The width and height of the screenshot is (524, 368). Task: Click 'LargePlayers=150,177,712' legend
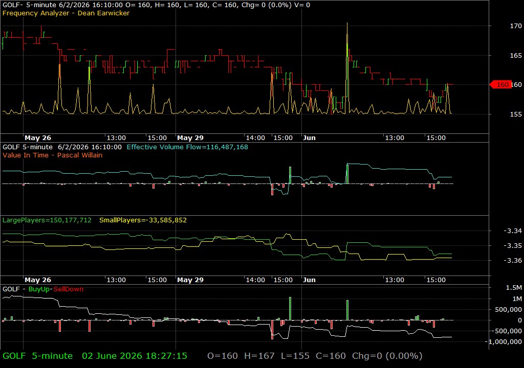click(47, 220)
